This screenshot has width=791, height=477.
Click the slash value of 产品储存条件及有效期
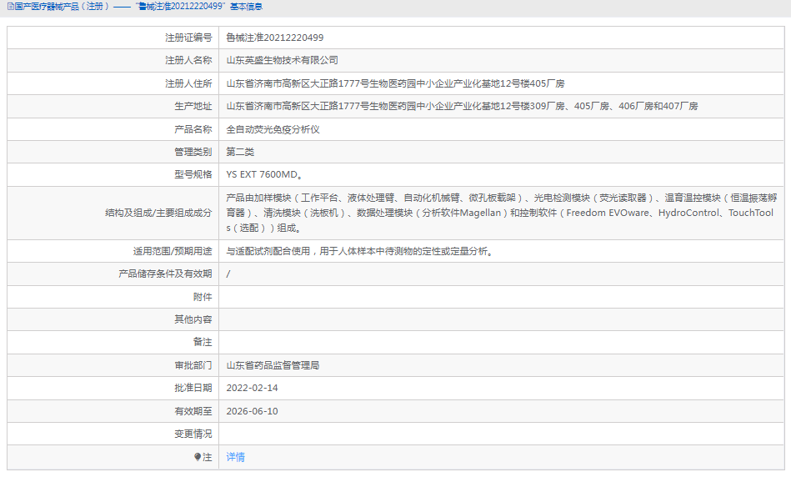[x=228, y=274]
